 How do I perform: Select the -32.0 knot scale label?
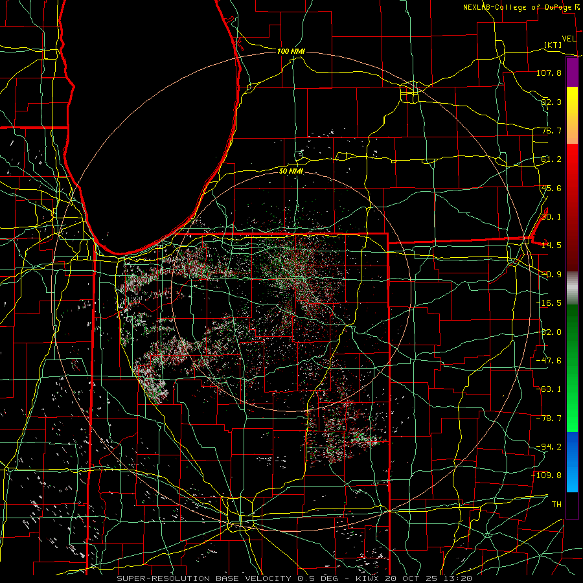click(x=549, y=332)
